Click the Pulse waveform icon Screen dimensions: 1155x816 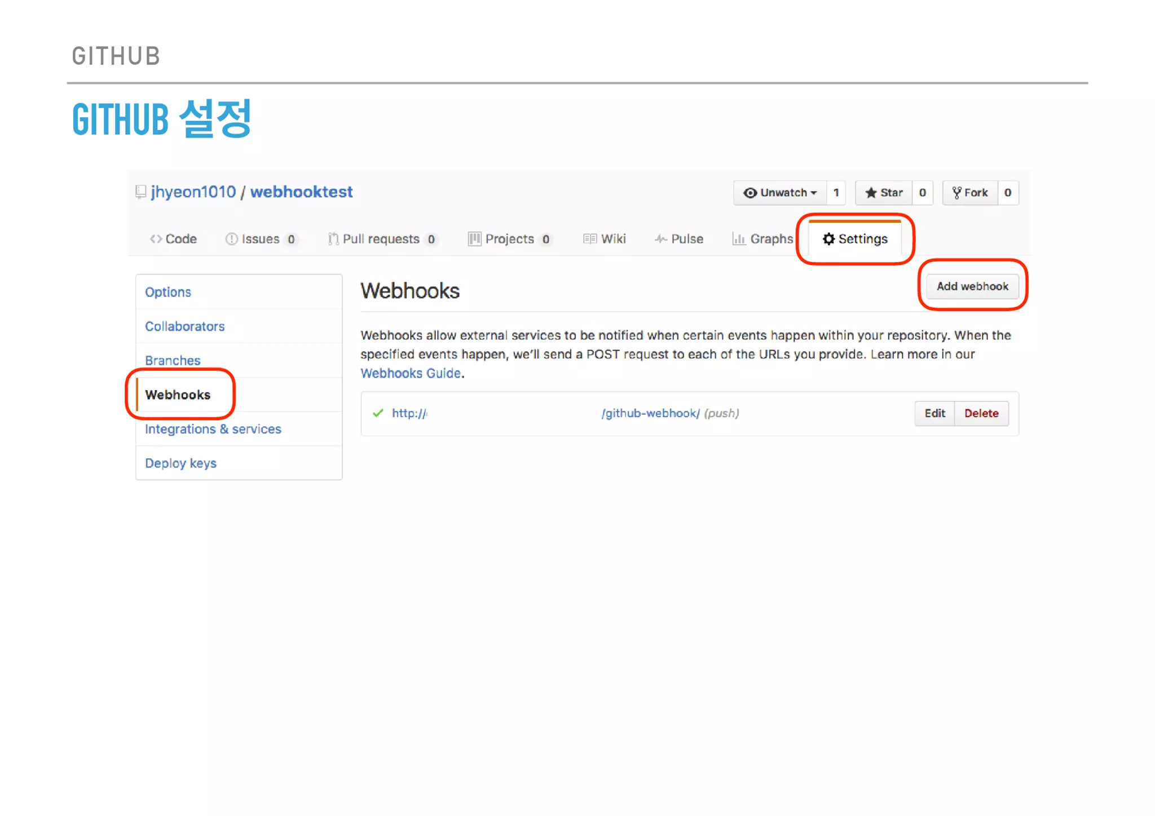click(x=660, y=239)
